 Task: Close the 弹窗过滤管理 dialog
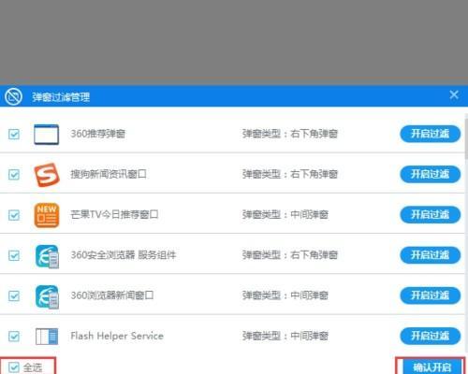click(454, 94)
